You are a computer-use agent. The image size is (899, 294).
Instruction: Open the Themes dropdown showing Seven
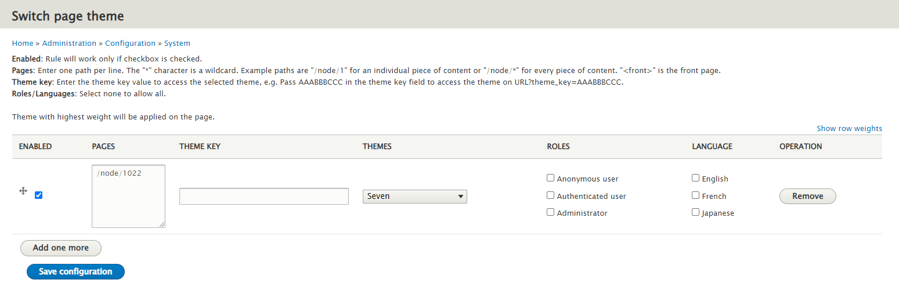tap(415, 197)
